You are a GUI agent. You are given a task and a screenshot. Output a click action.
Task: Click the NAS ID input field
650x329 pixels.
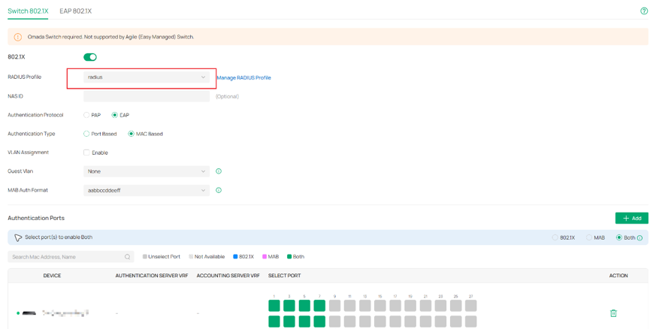point(147,96)
